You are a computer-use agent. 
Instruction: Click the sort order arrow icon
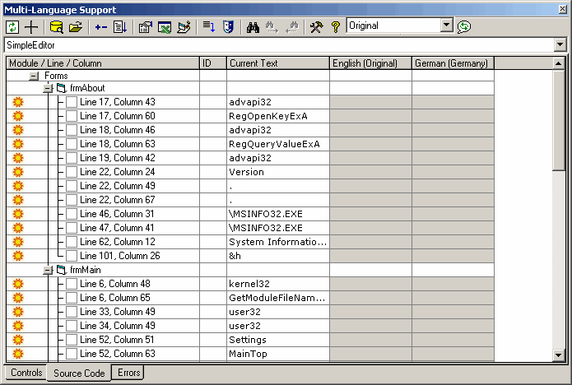[208, 26]
